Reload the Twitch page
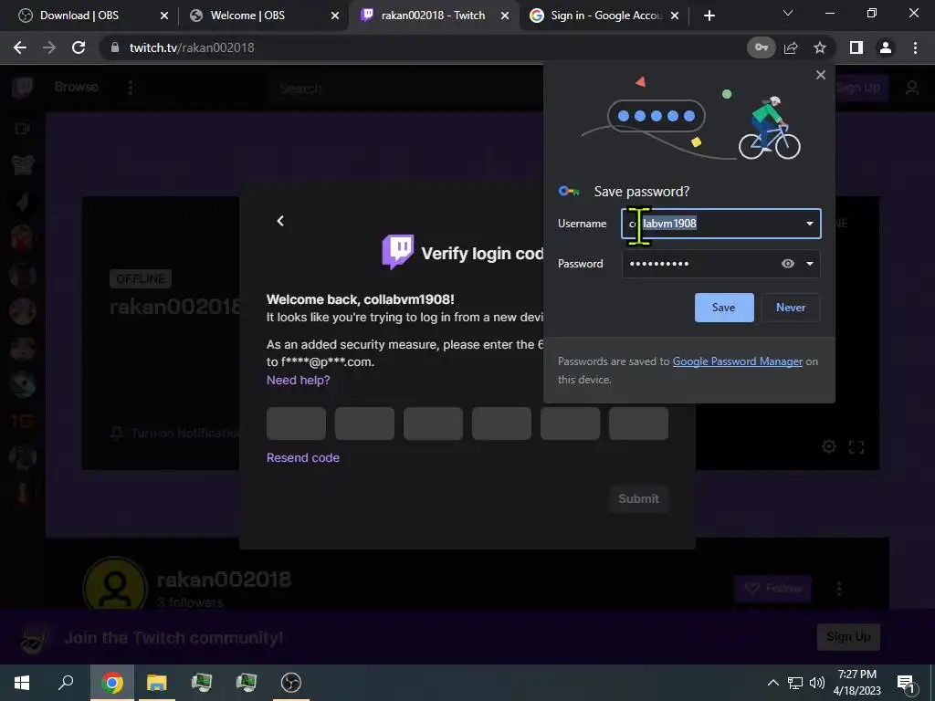935x701 pixels. click(x=79, y=47)
